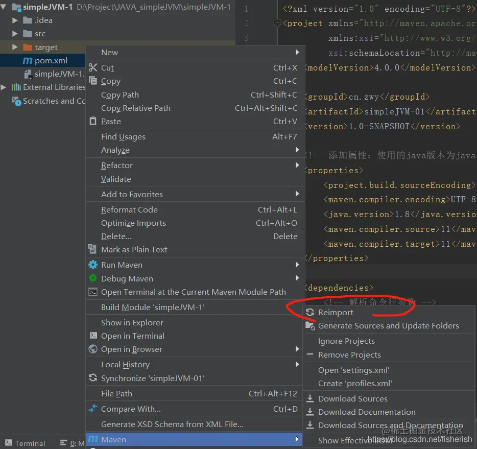Choose Copy Path from context menu
Image resolution: width=477 pixels, height=449 pixels.
195,95
